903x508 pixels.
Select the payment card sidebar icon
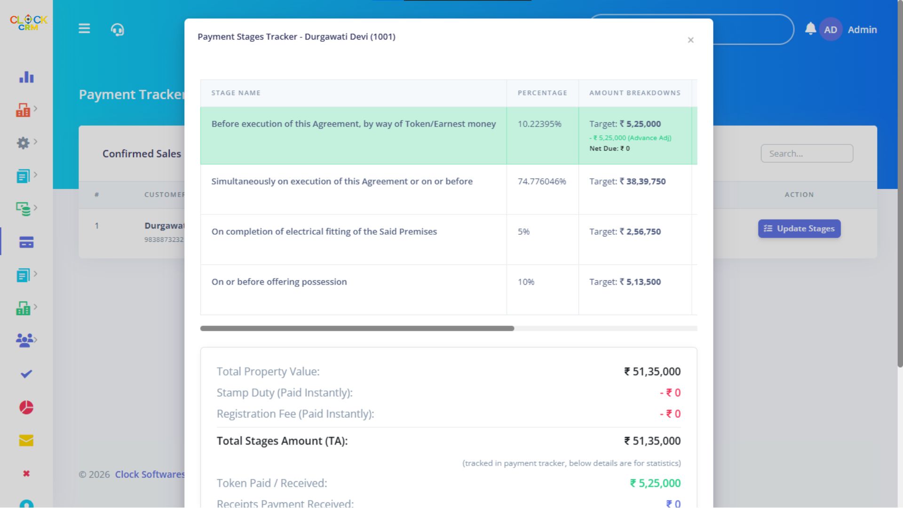pyautogui.click(x=26, y=242)
